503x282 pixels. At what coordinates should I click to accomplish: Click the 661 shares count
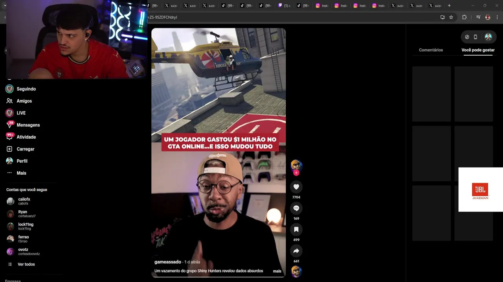point(296,261)
